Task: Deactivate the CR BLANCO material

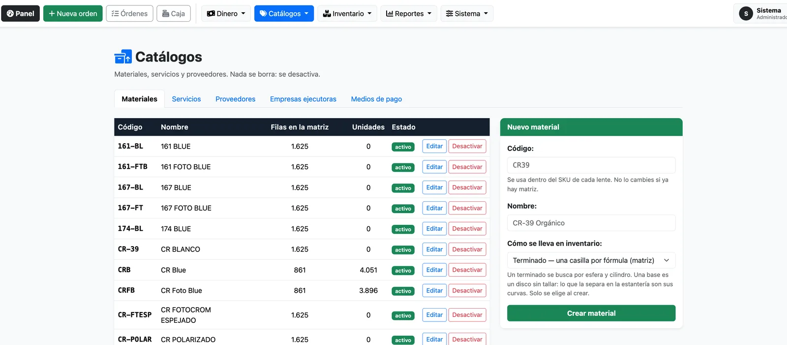Action: coord(467,250)
